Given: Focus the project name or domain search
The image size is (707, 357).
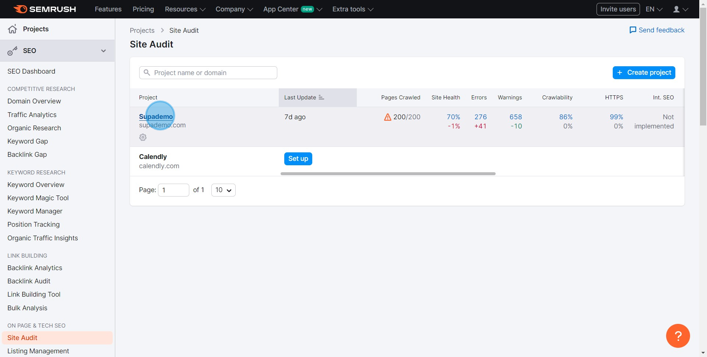Looking at the screenshot, I should (208, 73).
